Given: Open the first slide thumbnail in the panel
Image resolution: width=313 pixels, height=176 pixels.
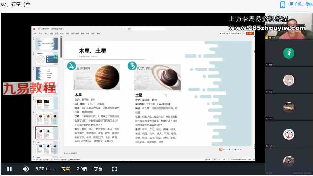Looking at the screenshot, I should [x=47, y=43].
